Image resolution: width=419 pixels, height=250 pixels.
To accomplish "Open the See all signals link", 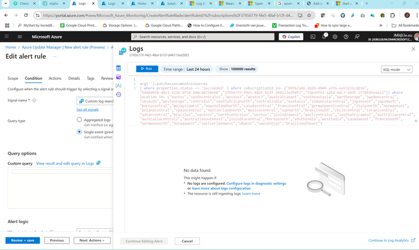I will (x=87, y=110).
